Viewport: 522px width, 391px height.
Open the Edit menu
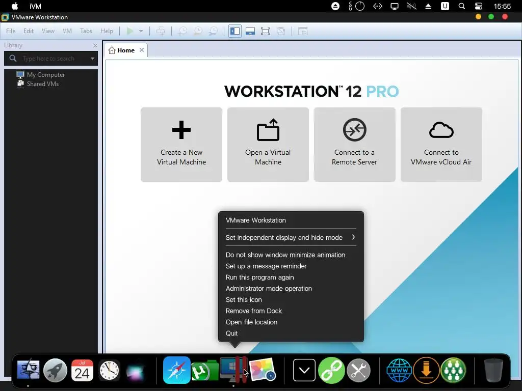[x=29, y=31]
